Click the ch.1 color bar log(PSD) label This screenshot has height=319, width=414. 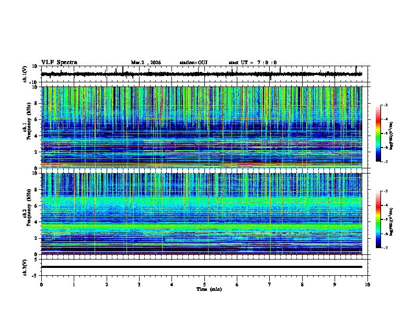click(x=392, y=136)
